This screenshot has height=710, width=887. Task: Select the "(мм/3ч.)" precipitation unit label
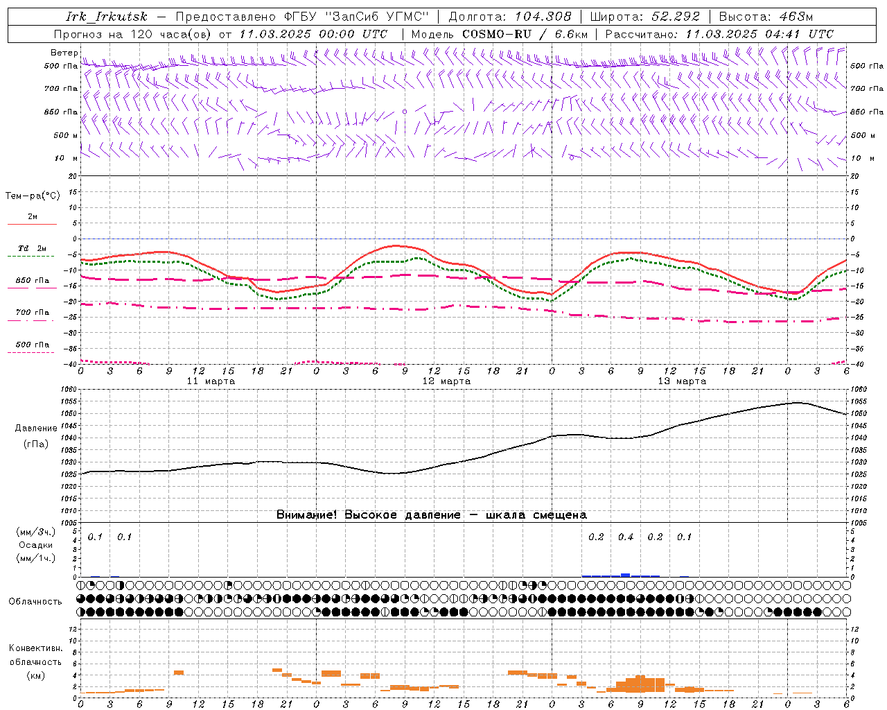coord(35,532)
